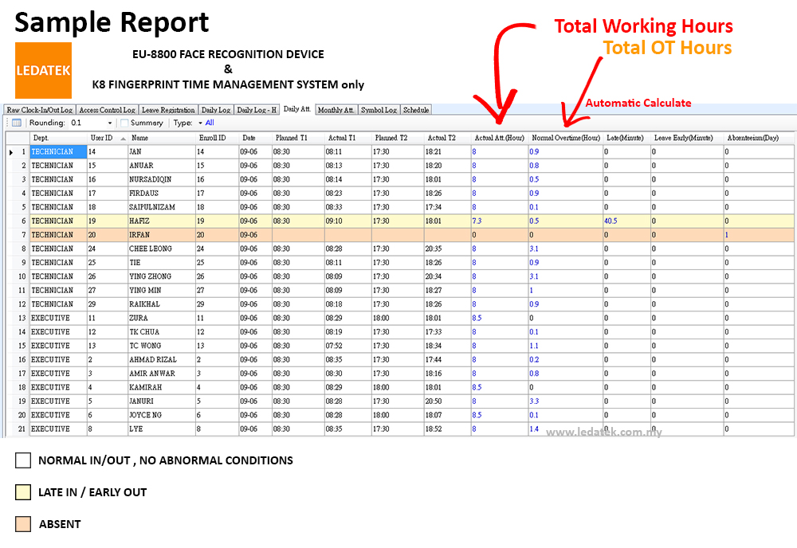This screenshot has height=548, width=797.
Task: Click the Name column header
Action: click(x=162, y=138)
